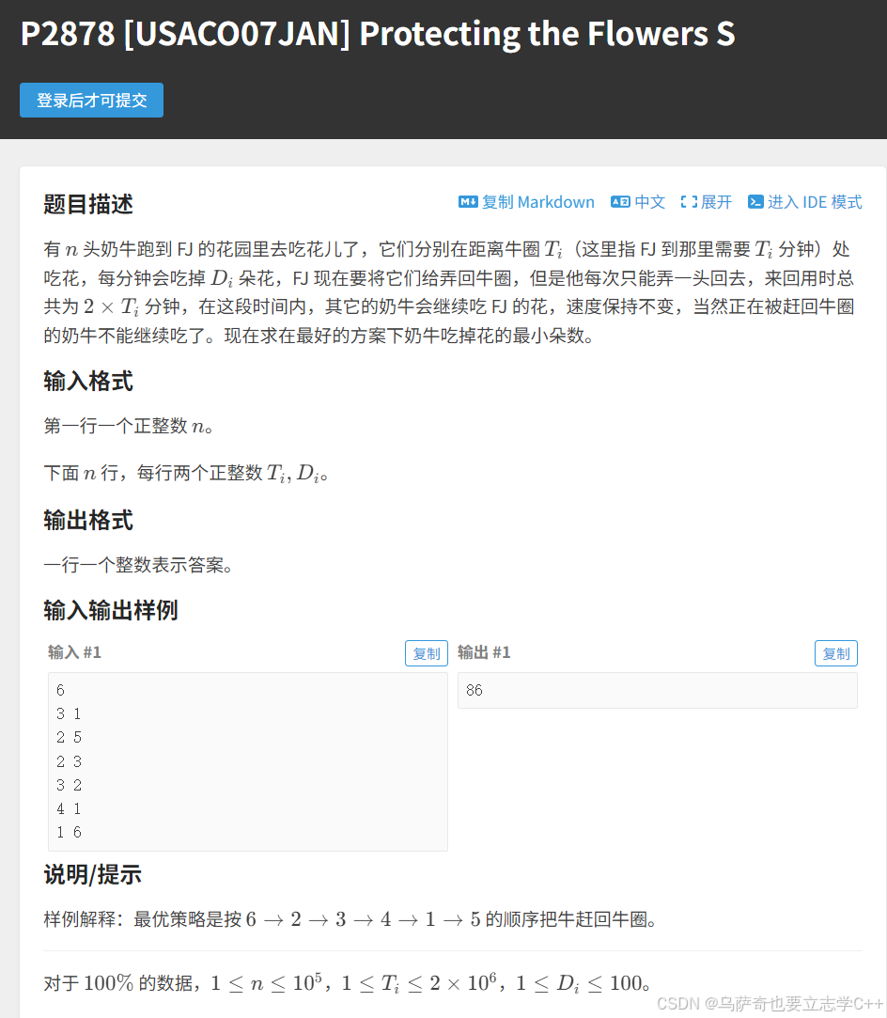Click the 题目描述 section heading
This screenshot has width=887, height=1018.
[88, 204]
